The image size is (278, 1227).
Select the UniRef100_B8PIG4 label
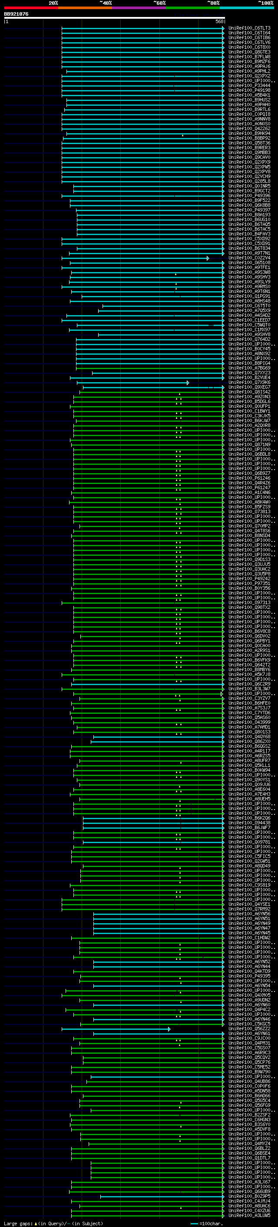[249, 363]
